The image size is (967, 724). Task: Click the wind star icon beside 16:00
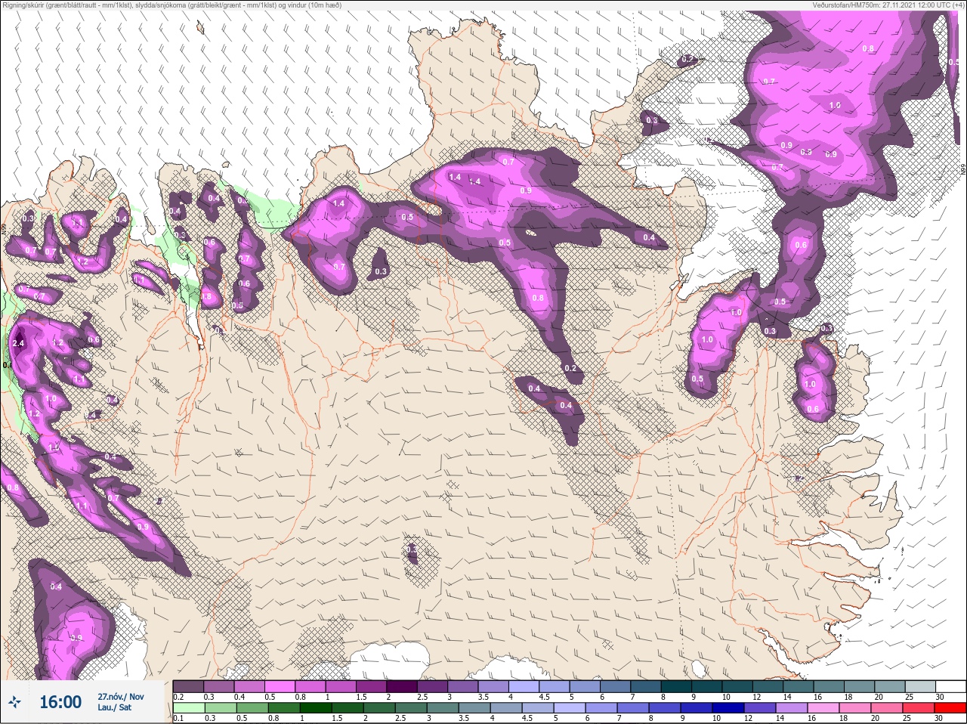pyautogui.click(x=16, y=702)
